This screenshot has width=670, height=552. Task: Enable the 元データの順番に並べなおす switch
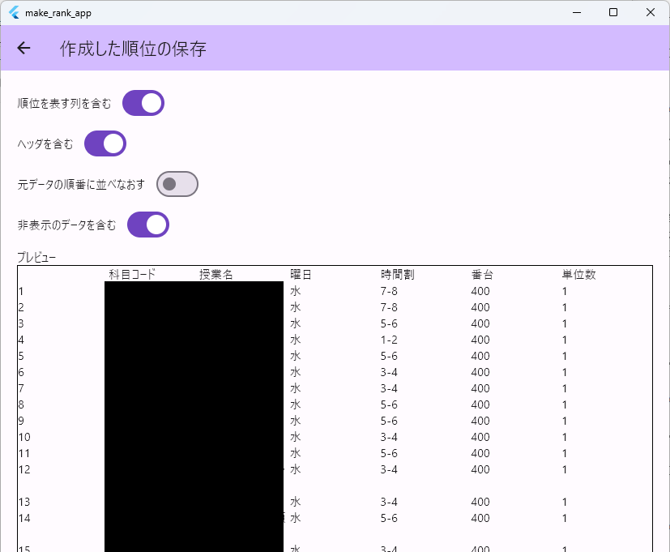click(x=177, y=184)
